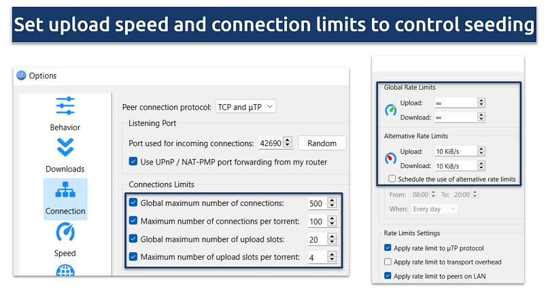The height and width of the screenshot is (308, 548).
Task: Toggle Apply rate limit to transport overhead
Action: (388, 262)
